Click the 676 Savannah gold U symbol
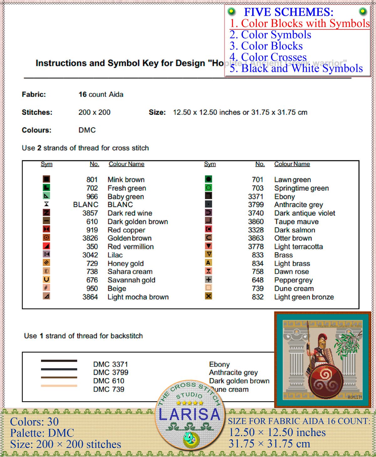 [x=46, y=279]
